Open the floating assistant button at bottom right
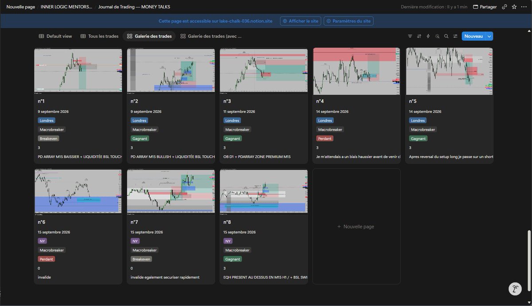The height and width of the screenshot is (306, 532). tap(515, 289)
